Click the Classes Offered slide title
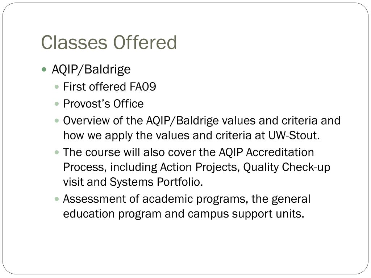Viewport: 371px width, 278px height. 109,42
